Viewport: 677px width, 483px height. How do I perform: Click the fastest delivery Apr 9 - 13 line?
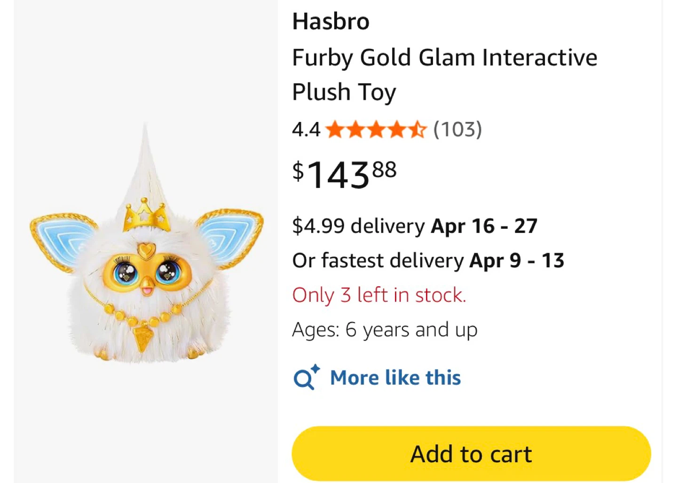(x=428, y=260)
